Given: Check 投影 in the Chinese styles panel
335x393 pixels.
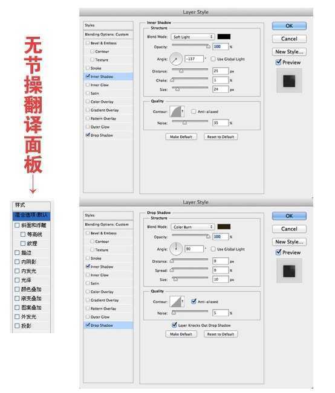Looking at the screenshot, I should 17,326.
